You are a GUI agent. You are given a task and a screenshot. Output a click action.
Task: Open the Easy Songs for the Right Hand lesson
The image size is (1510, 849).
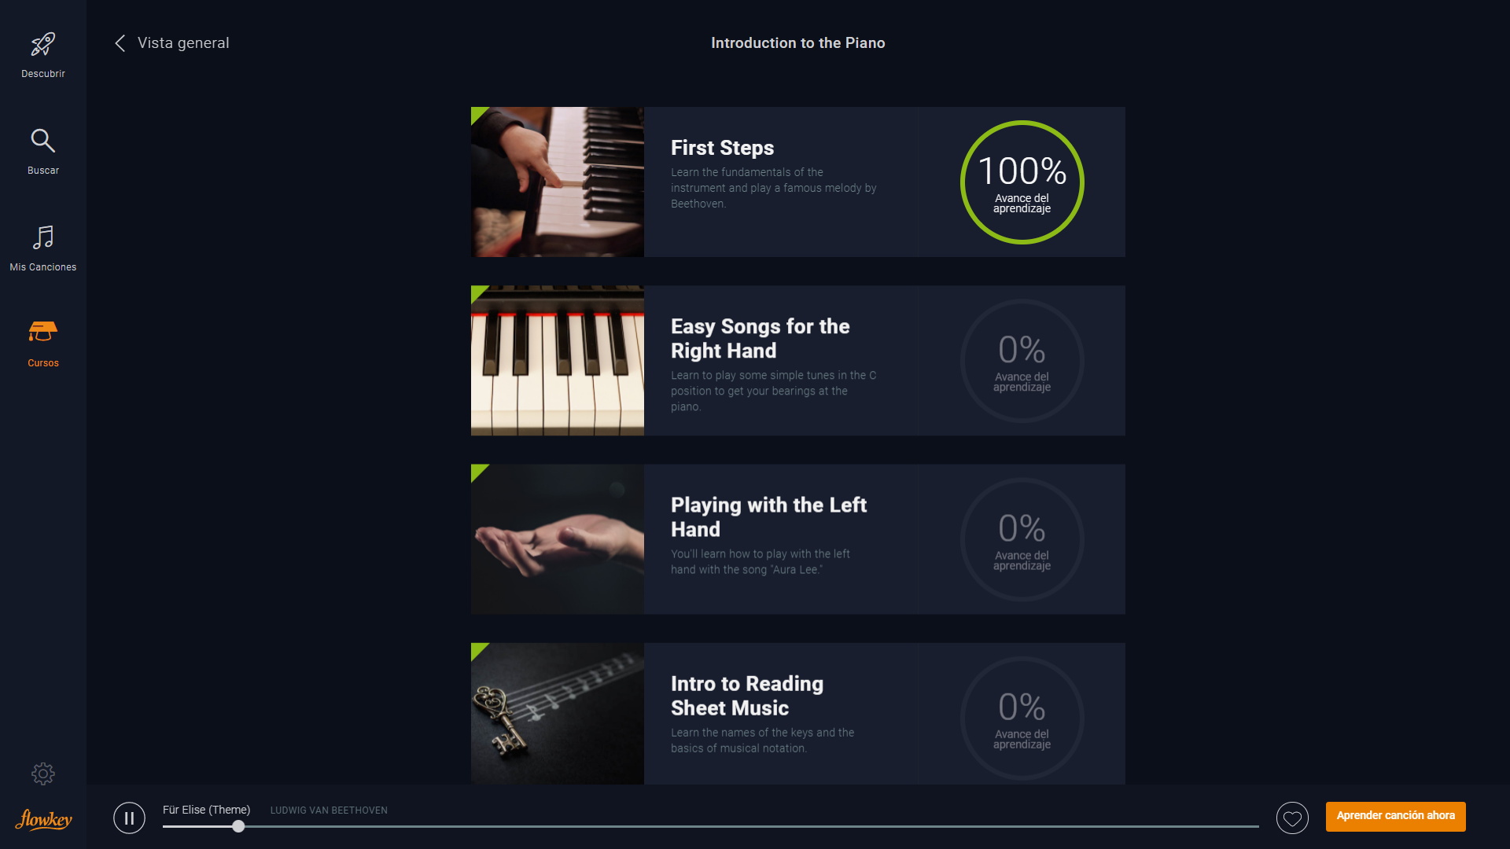tap(760, 339)
